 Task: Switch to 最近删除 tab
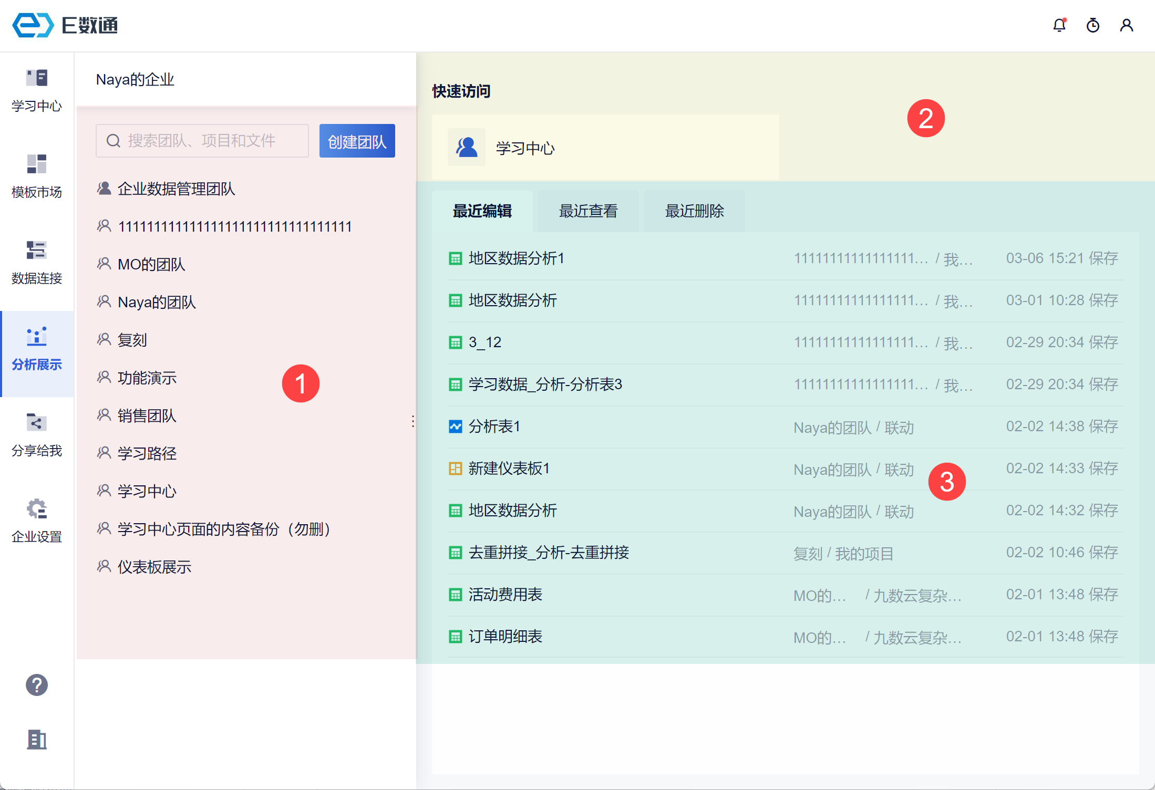point(694,211)
